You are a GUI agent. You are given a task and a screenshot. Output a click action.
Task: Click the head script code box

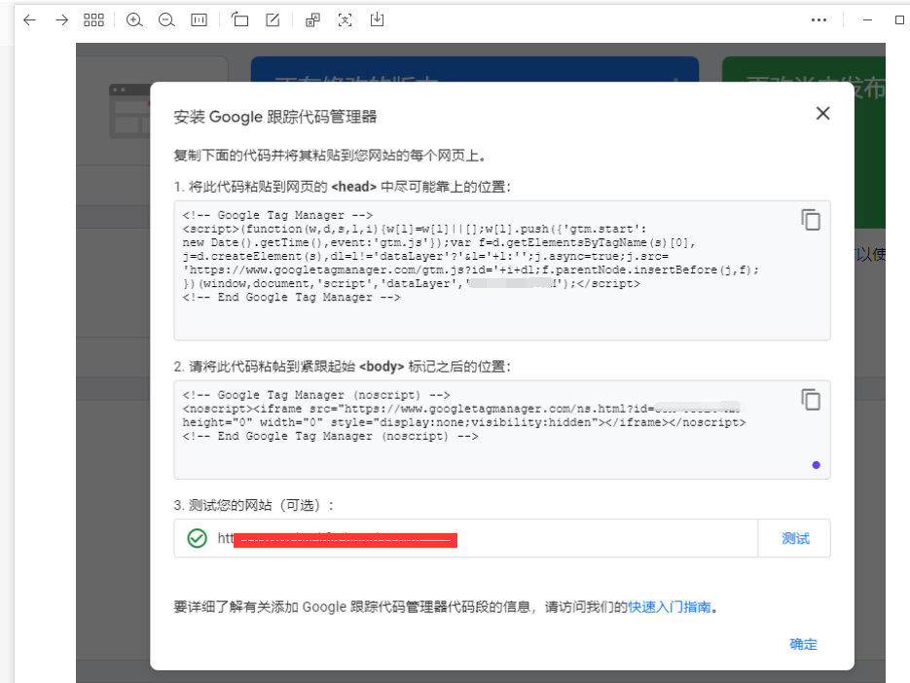pos(502,270)
